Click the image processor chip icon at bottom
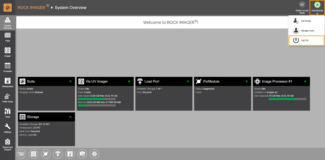The image size is (325, 160). point(95,154)
